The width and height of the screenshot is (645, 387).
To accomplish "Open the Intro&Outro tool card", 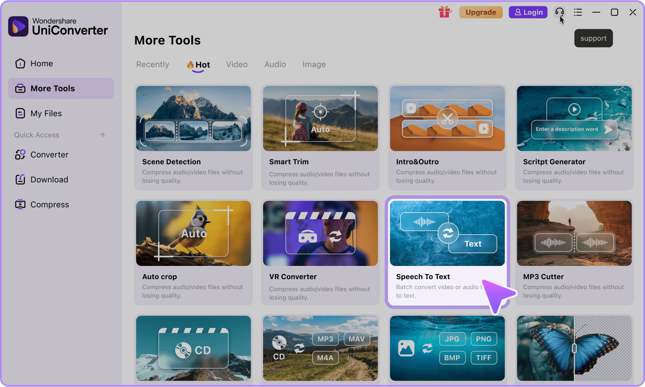I will (x=447, y=137).
